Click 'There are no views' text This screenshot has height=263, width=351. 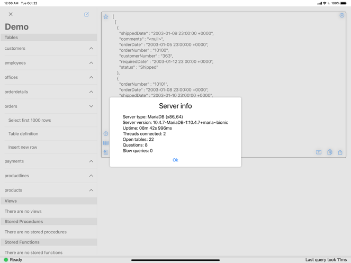click(x=23, y=211)
